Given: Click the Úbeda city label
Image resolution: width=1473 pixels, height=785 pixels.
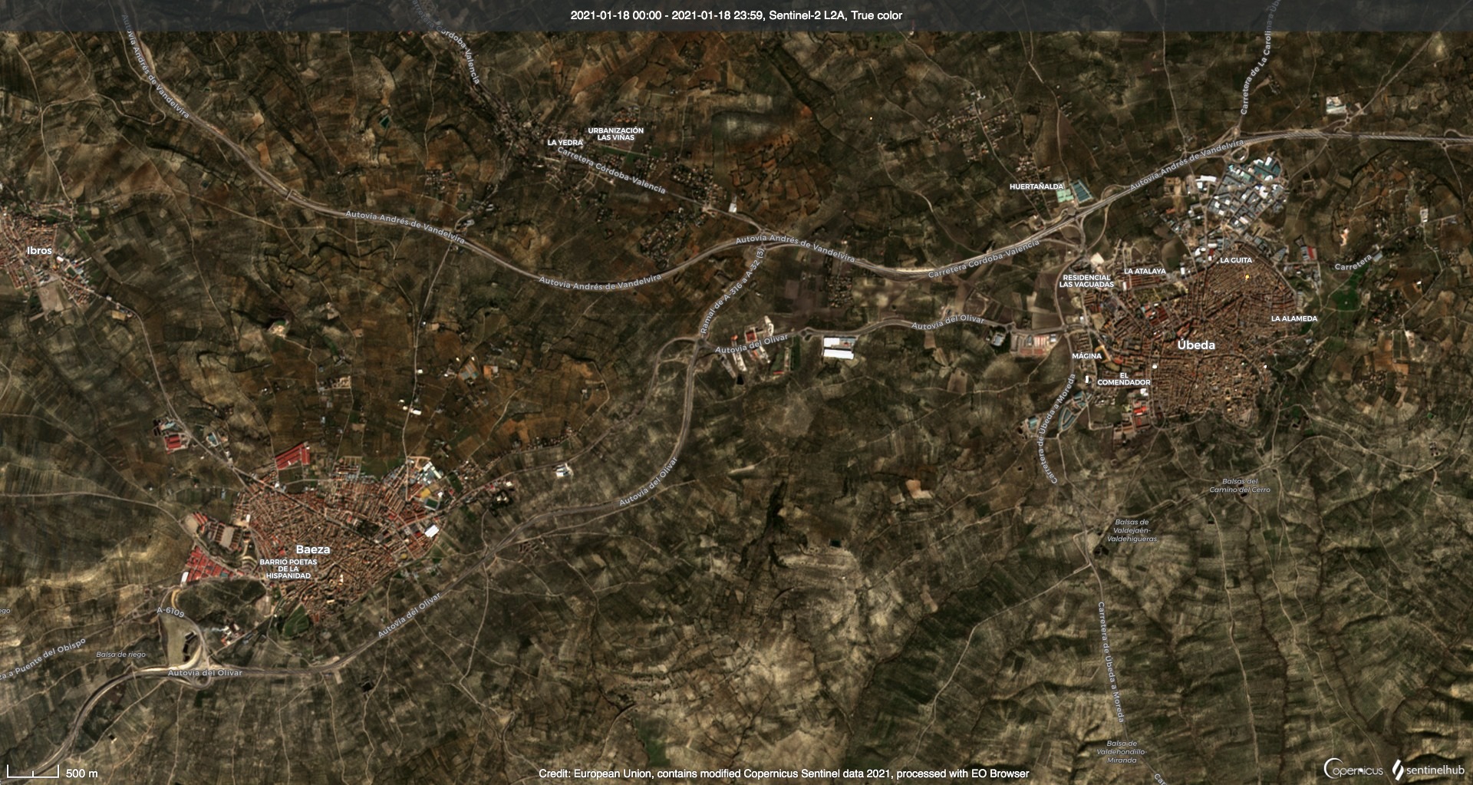Looking at the screenshot, I should click(x=1196, y=345).
